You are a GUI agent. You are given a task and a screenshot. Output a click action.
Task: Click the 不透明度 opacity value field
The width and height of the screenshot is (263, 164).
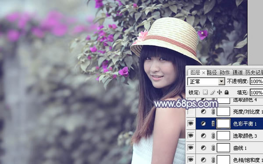(x=256, y=81)
